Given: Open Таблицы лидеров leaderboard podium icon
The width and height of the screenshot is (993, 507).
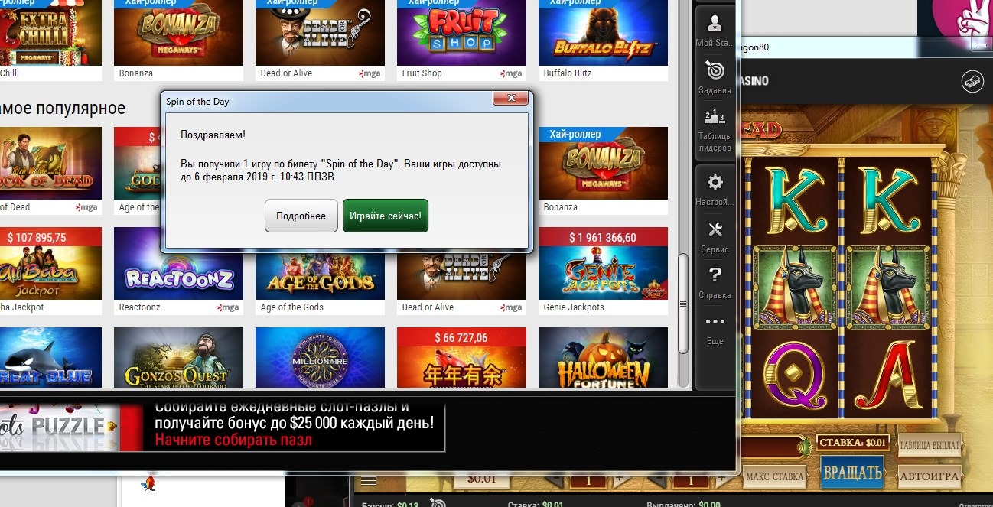Looking at the screenshot, I should (x=715, y=117).
